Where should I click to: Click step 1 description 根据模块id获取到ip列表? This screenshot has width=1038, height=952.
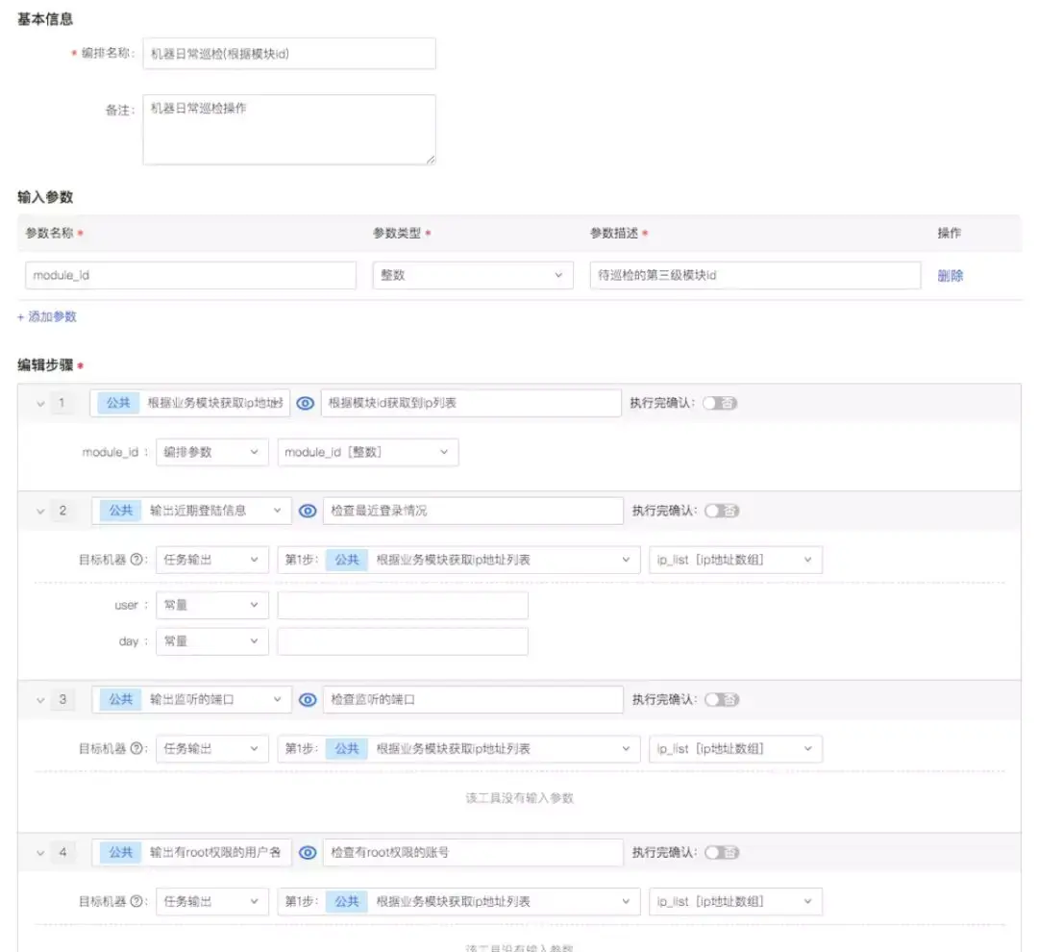point(471,403)
